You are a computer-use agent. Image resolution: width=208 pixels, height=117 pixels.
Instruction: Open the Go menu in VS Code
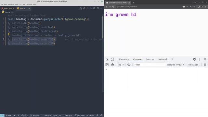tap(20, 5)
